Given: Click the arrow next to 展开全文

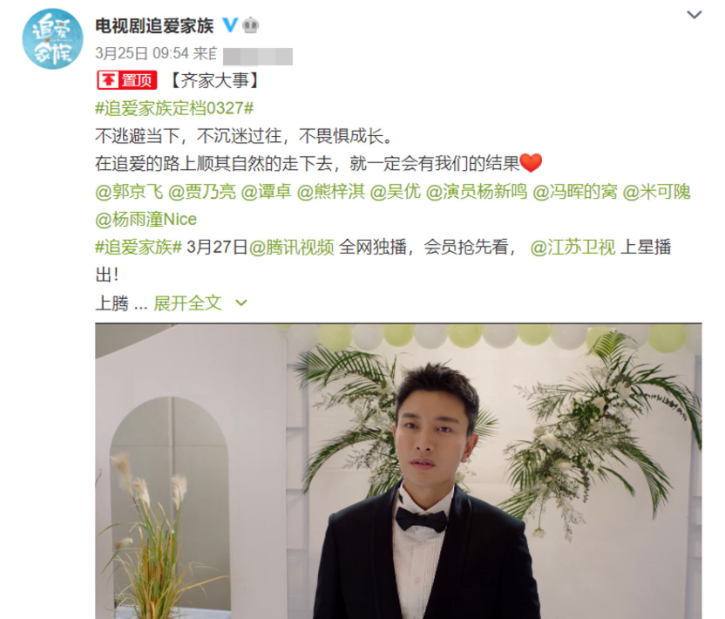Looking at the screenshot, I should [241, 303].
